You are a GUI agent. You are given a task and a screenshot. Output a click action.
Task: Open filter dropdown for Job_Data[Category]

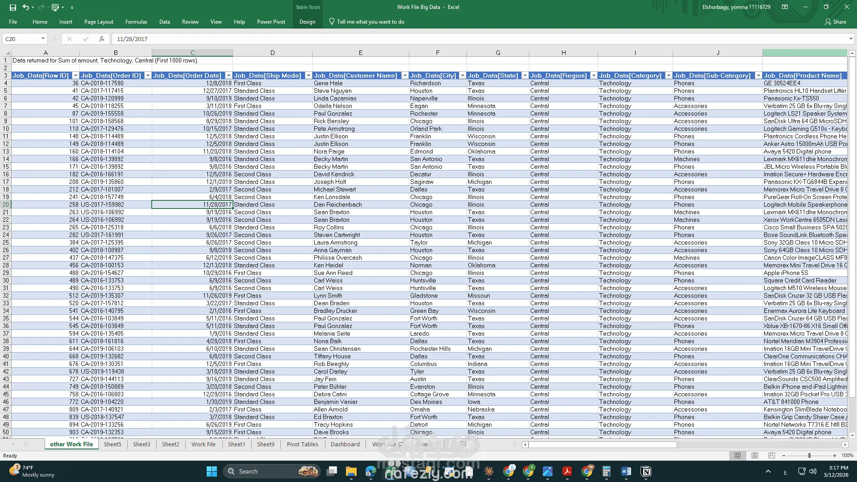pyautogui.click(x=669, y=75)
